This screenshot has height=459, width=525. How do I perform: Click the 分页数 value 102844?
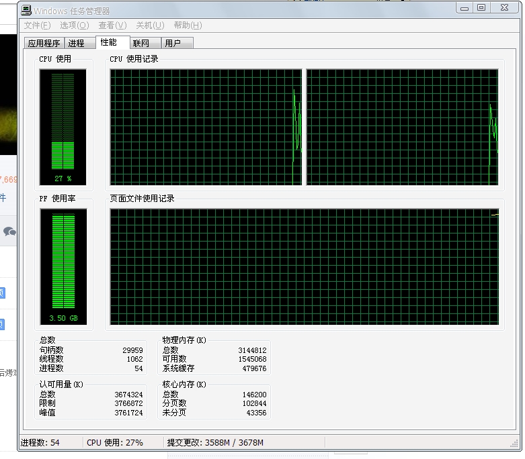255,403
